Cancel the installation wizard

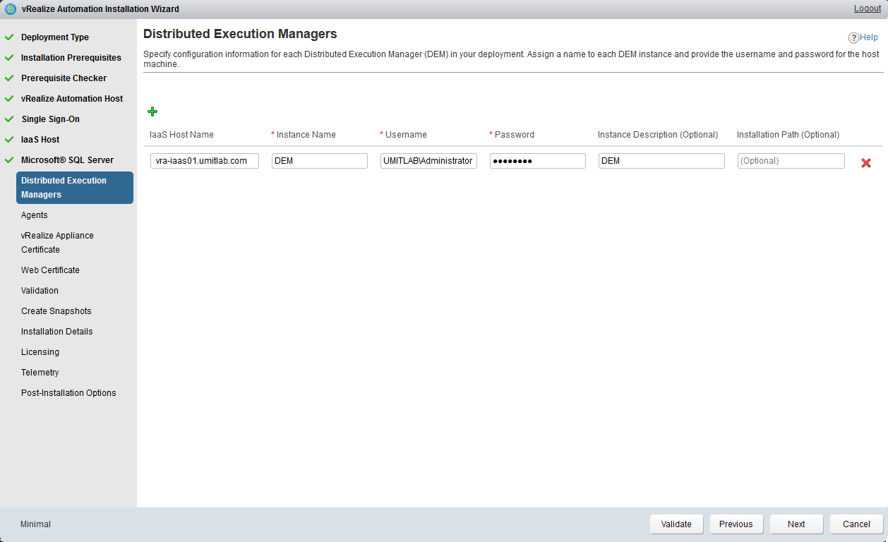856,524
